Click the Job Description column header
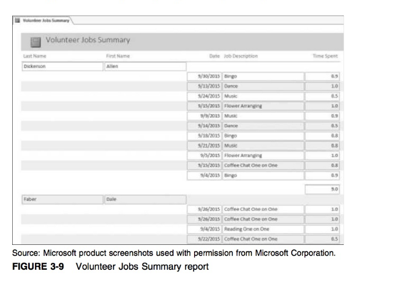This screenshot has height=282, width=401. (241, 56)
